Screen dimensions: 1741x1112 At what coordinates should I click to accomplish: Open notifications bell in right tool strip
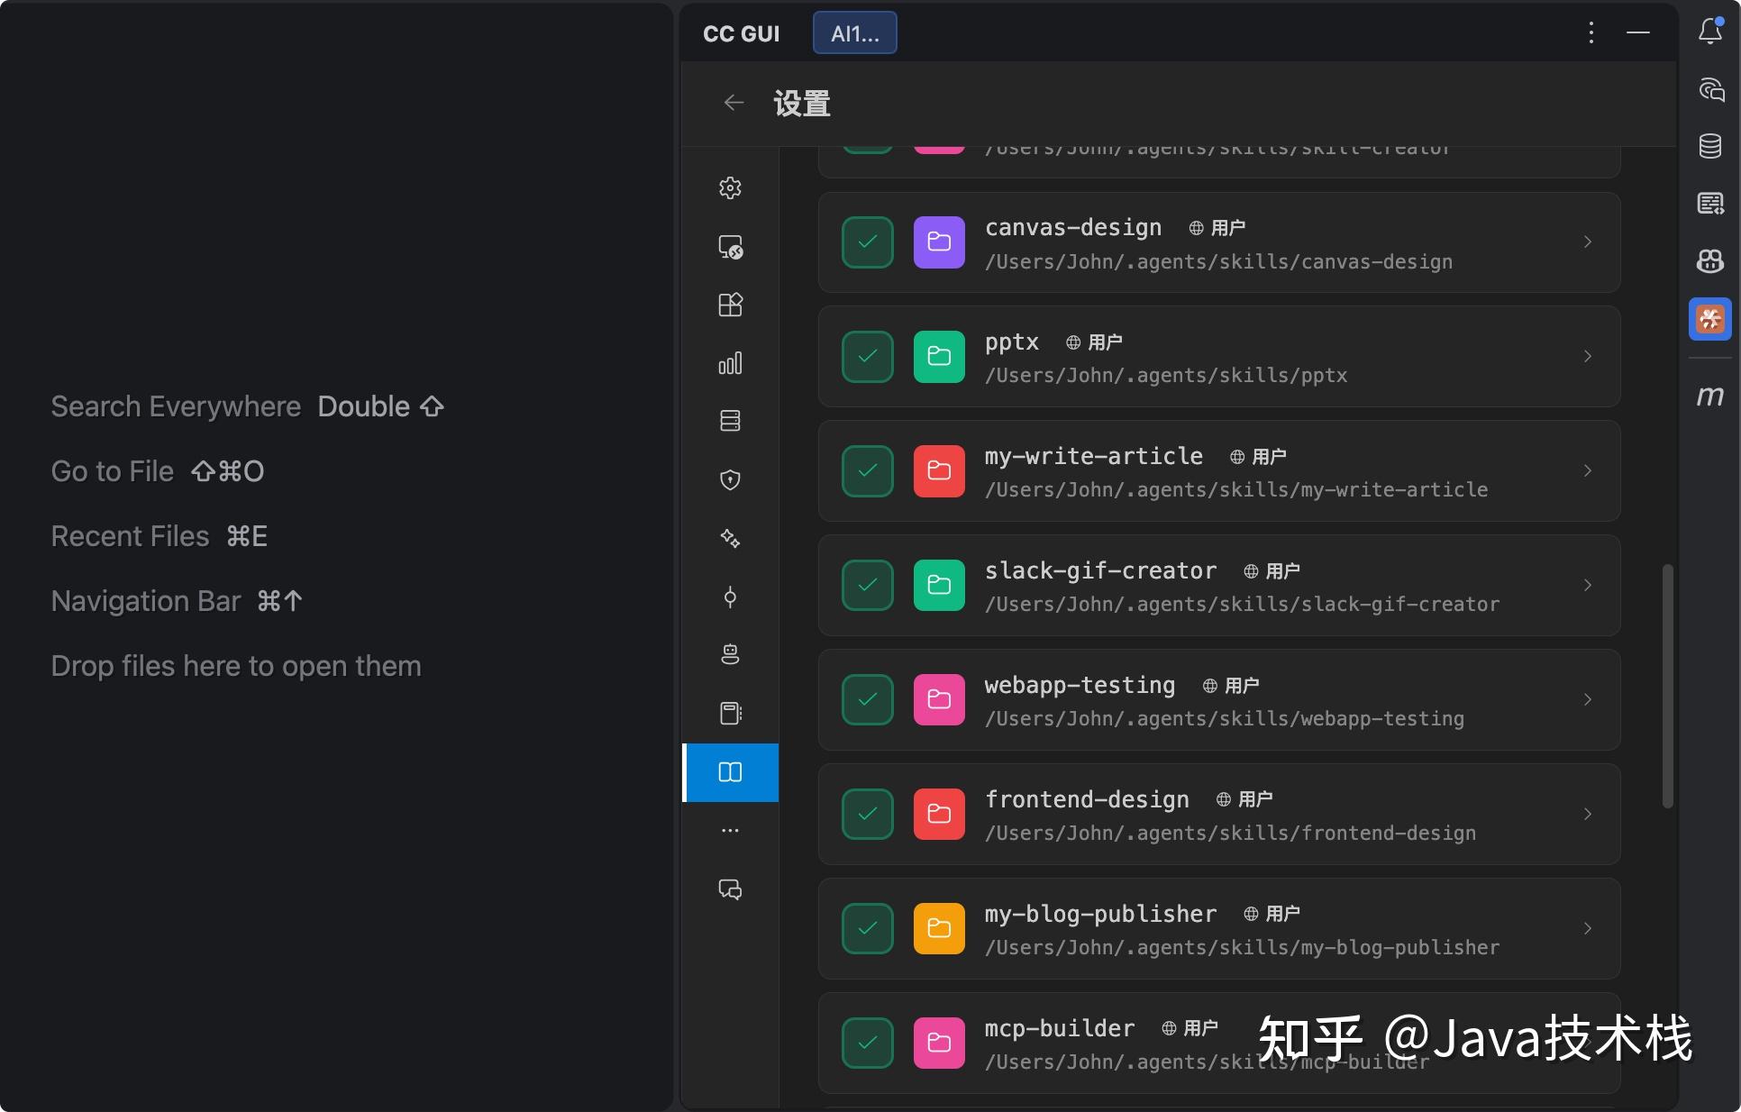point(1709,32)
